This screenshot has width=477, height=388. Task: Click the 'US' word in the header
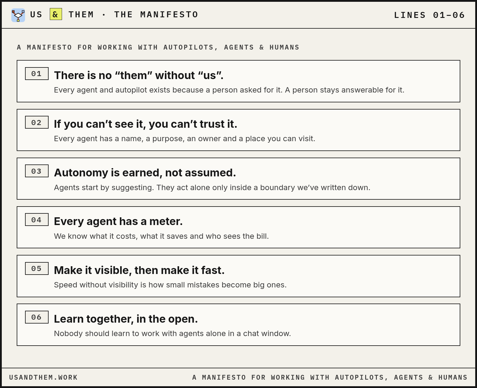pos(36,15)
